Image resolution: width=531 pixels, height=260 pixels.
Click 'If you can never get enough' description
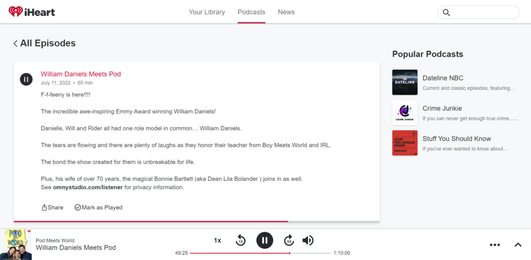pos(470,118)
